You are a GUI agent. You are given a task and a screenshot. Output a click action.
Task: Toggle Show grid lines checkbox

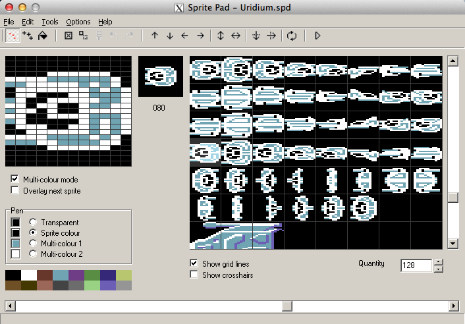tap(194, 263)
